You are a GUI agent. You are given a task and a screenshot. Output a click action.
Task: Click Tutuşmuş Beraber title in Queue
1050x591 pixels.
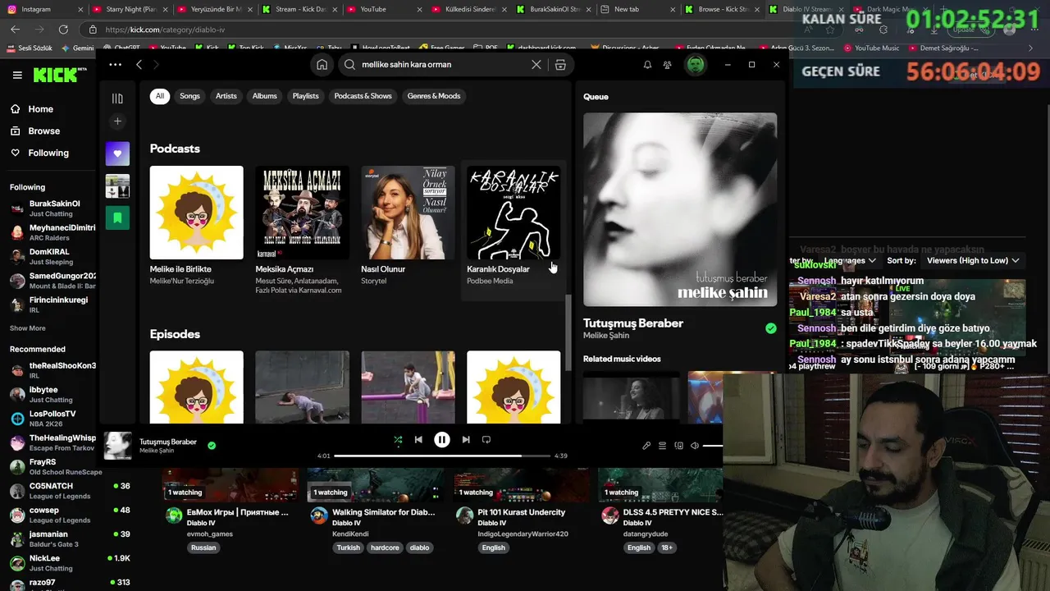633,323
